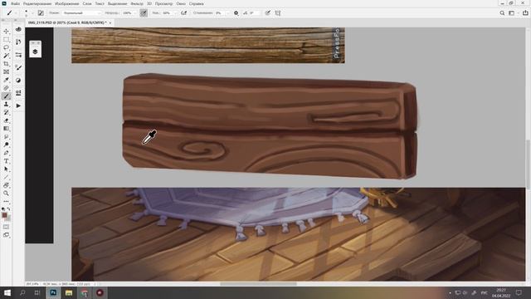Open the Изображение menu
Image resolution: width=531 pixels, height=299 pixels.
click(66, 3)
